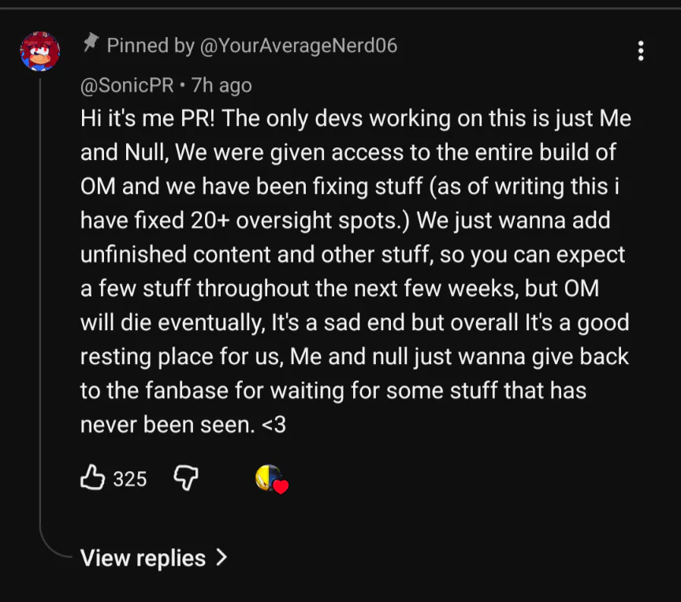Click the vertical reply thread line
681x602 pixels.
pos(40,299)
